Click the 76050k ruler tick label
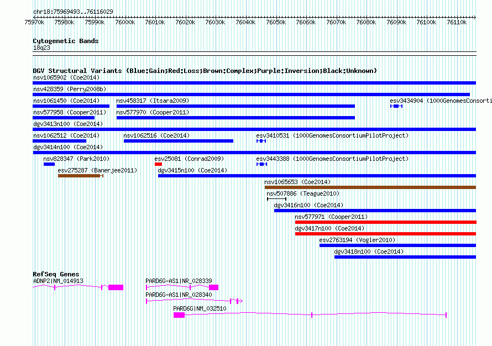 pos(276,22)
